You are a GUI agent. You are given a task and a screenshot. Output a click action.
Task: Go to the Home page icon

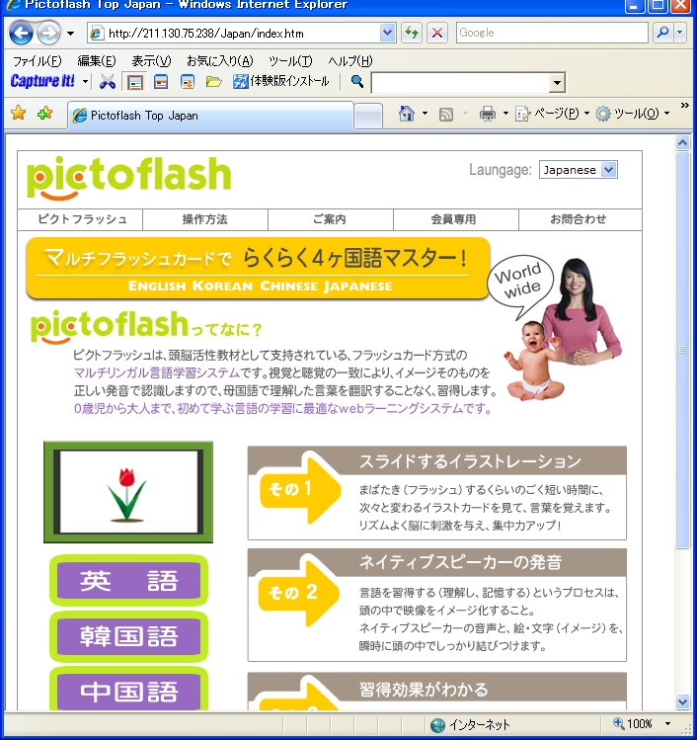(x=407, y=114)
